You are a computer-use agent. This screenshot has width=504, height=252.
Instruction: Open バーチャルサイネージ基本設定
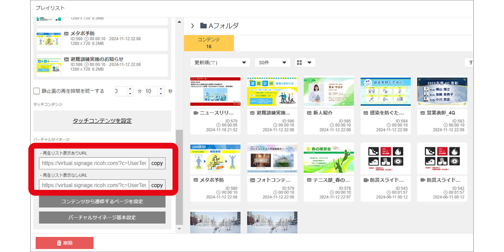point(102,217)
